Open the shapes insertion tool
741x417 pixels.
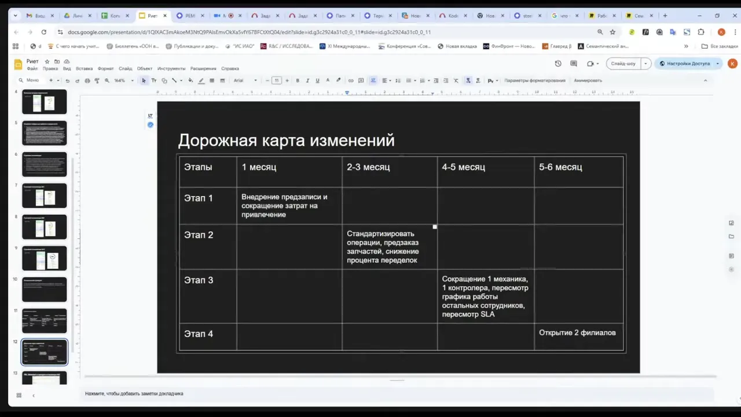click(x=164, y=81)
